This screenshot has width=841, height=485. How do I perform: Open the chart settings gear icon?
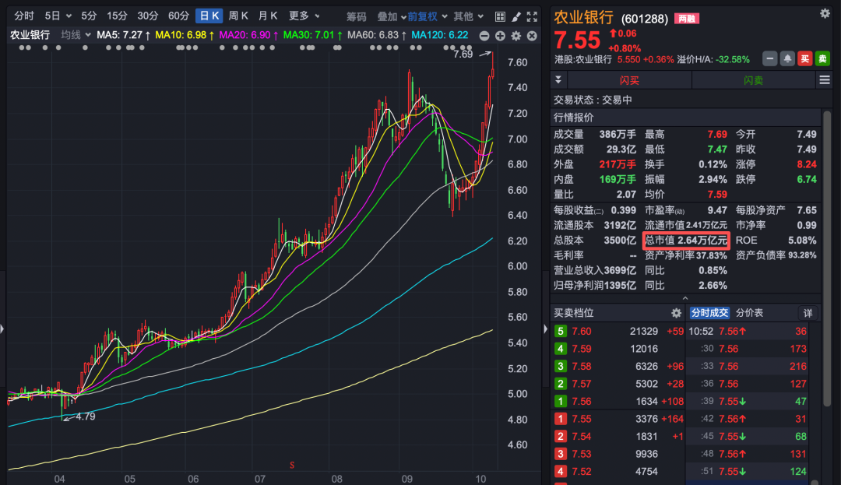[x=515, y=36]
